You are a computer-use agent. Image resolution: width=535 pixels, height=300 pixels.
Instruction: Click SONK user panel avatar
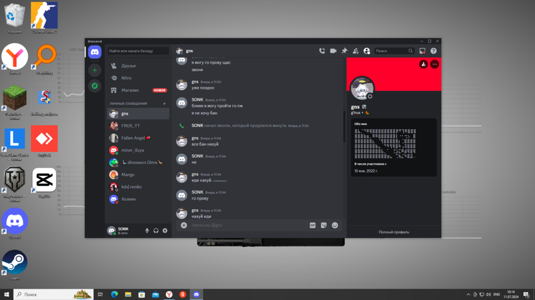click(111, 231)
